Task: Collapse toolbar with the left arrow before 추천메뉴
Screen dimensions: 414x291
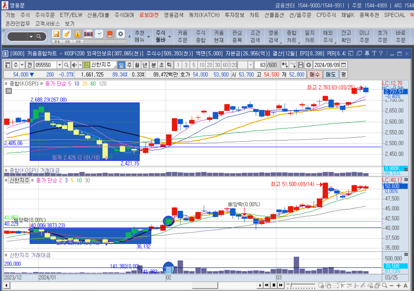Action: click(x=129, y=36)
